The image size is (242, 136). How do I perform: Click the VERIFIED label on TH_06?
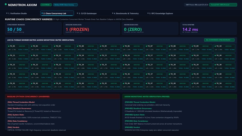pyautogui.click(x=136, y=46)
